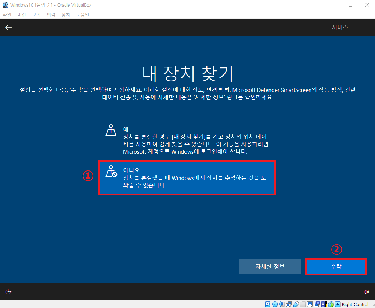Open the 장치 menu
Viewport: 375px width, 308px height.
[x=65, y=15]
